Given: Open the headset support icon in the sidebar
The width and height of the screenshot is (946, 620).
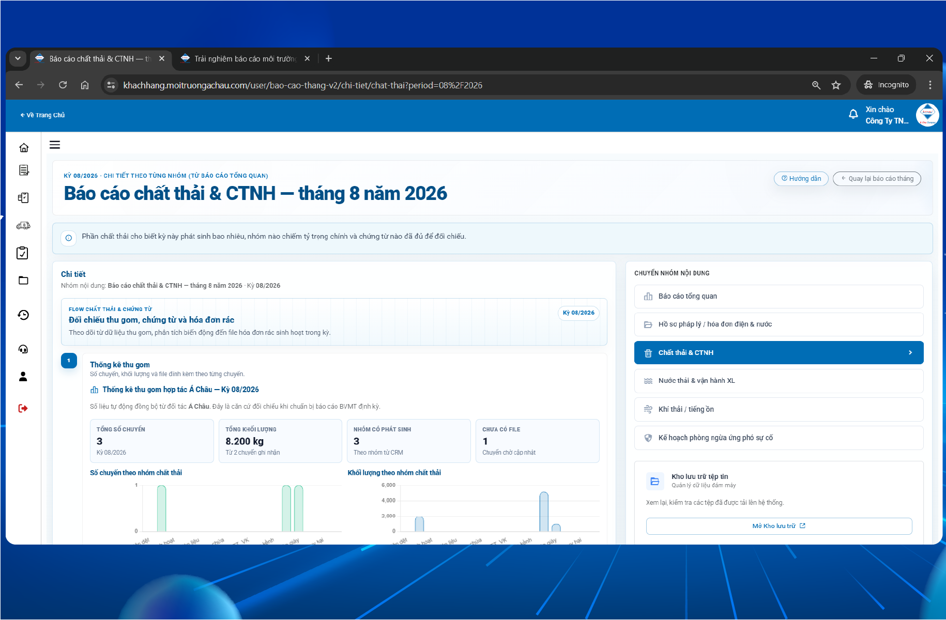Looking at the screenshot, I should coord(23,349).
